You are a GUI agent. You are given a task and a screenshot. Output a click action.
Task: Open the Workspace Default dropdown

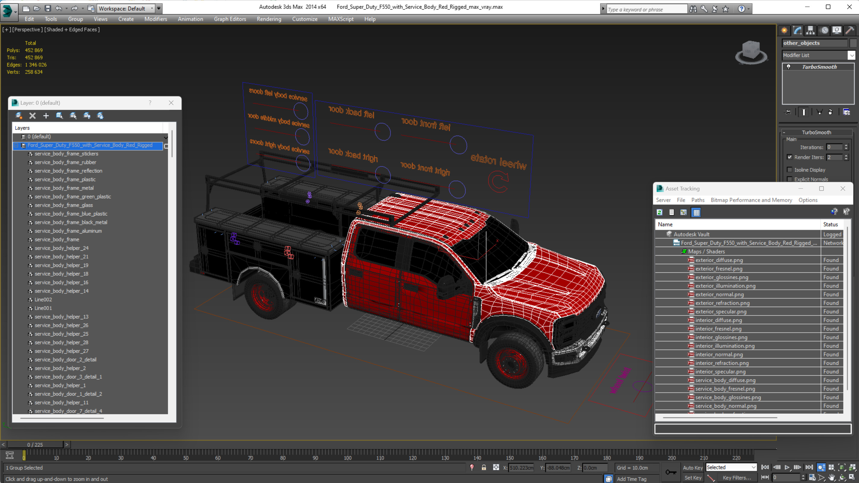click(126, 8)
